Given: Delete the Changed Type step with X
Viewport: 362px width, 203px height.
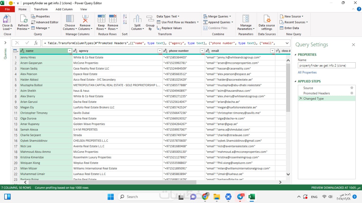Looking at the screenshot, I should click(x=301, y=99).
